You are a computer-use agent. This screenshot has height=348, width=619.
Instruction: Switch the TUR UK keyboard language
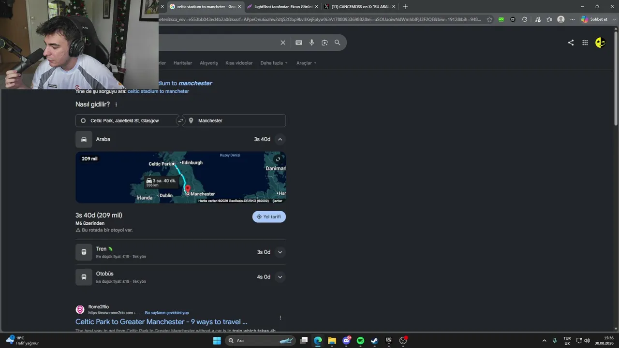click(567, 341)
